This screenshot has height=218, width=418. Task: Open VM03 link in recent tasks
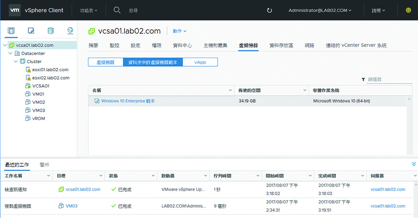[x=71, y=206]
